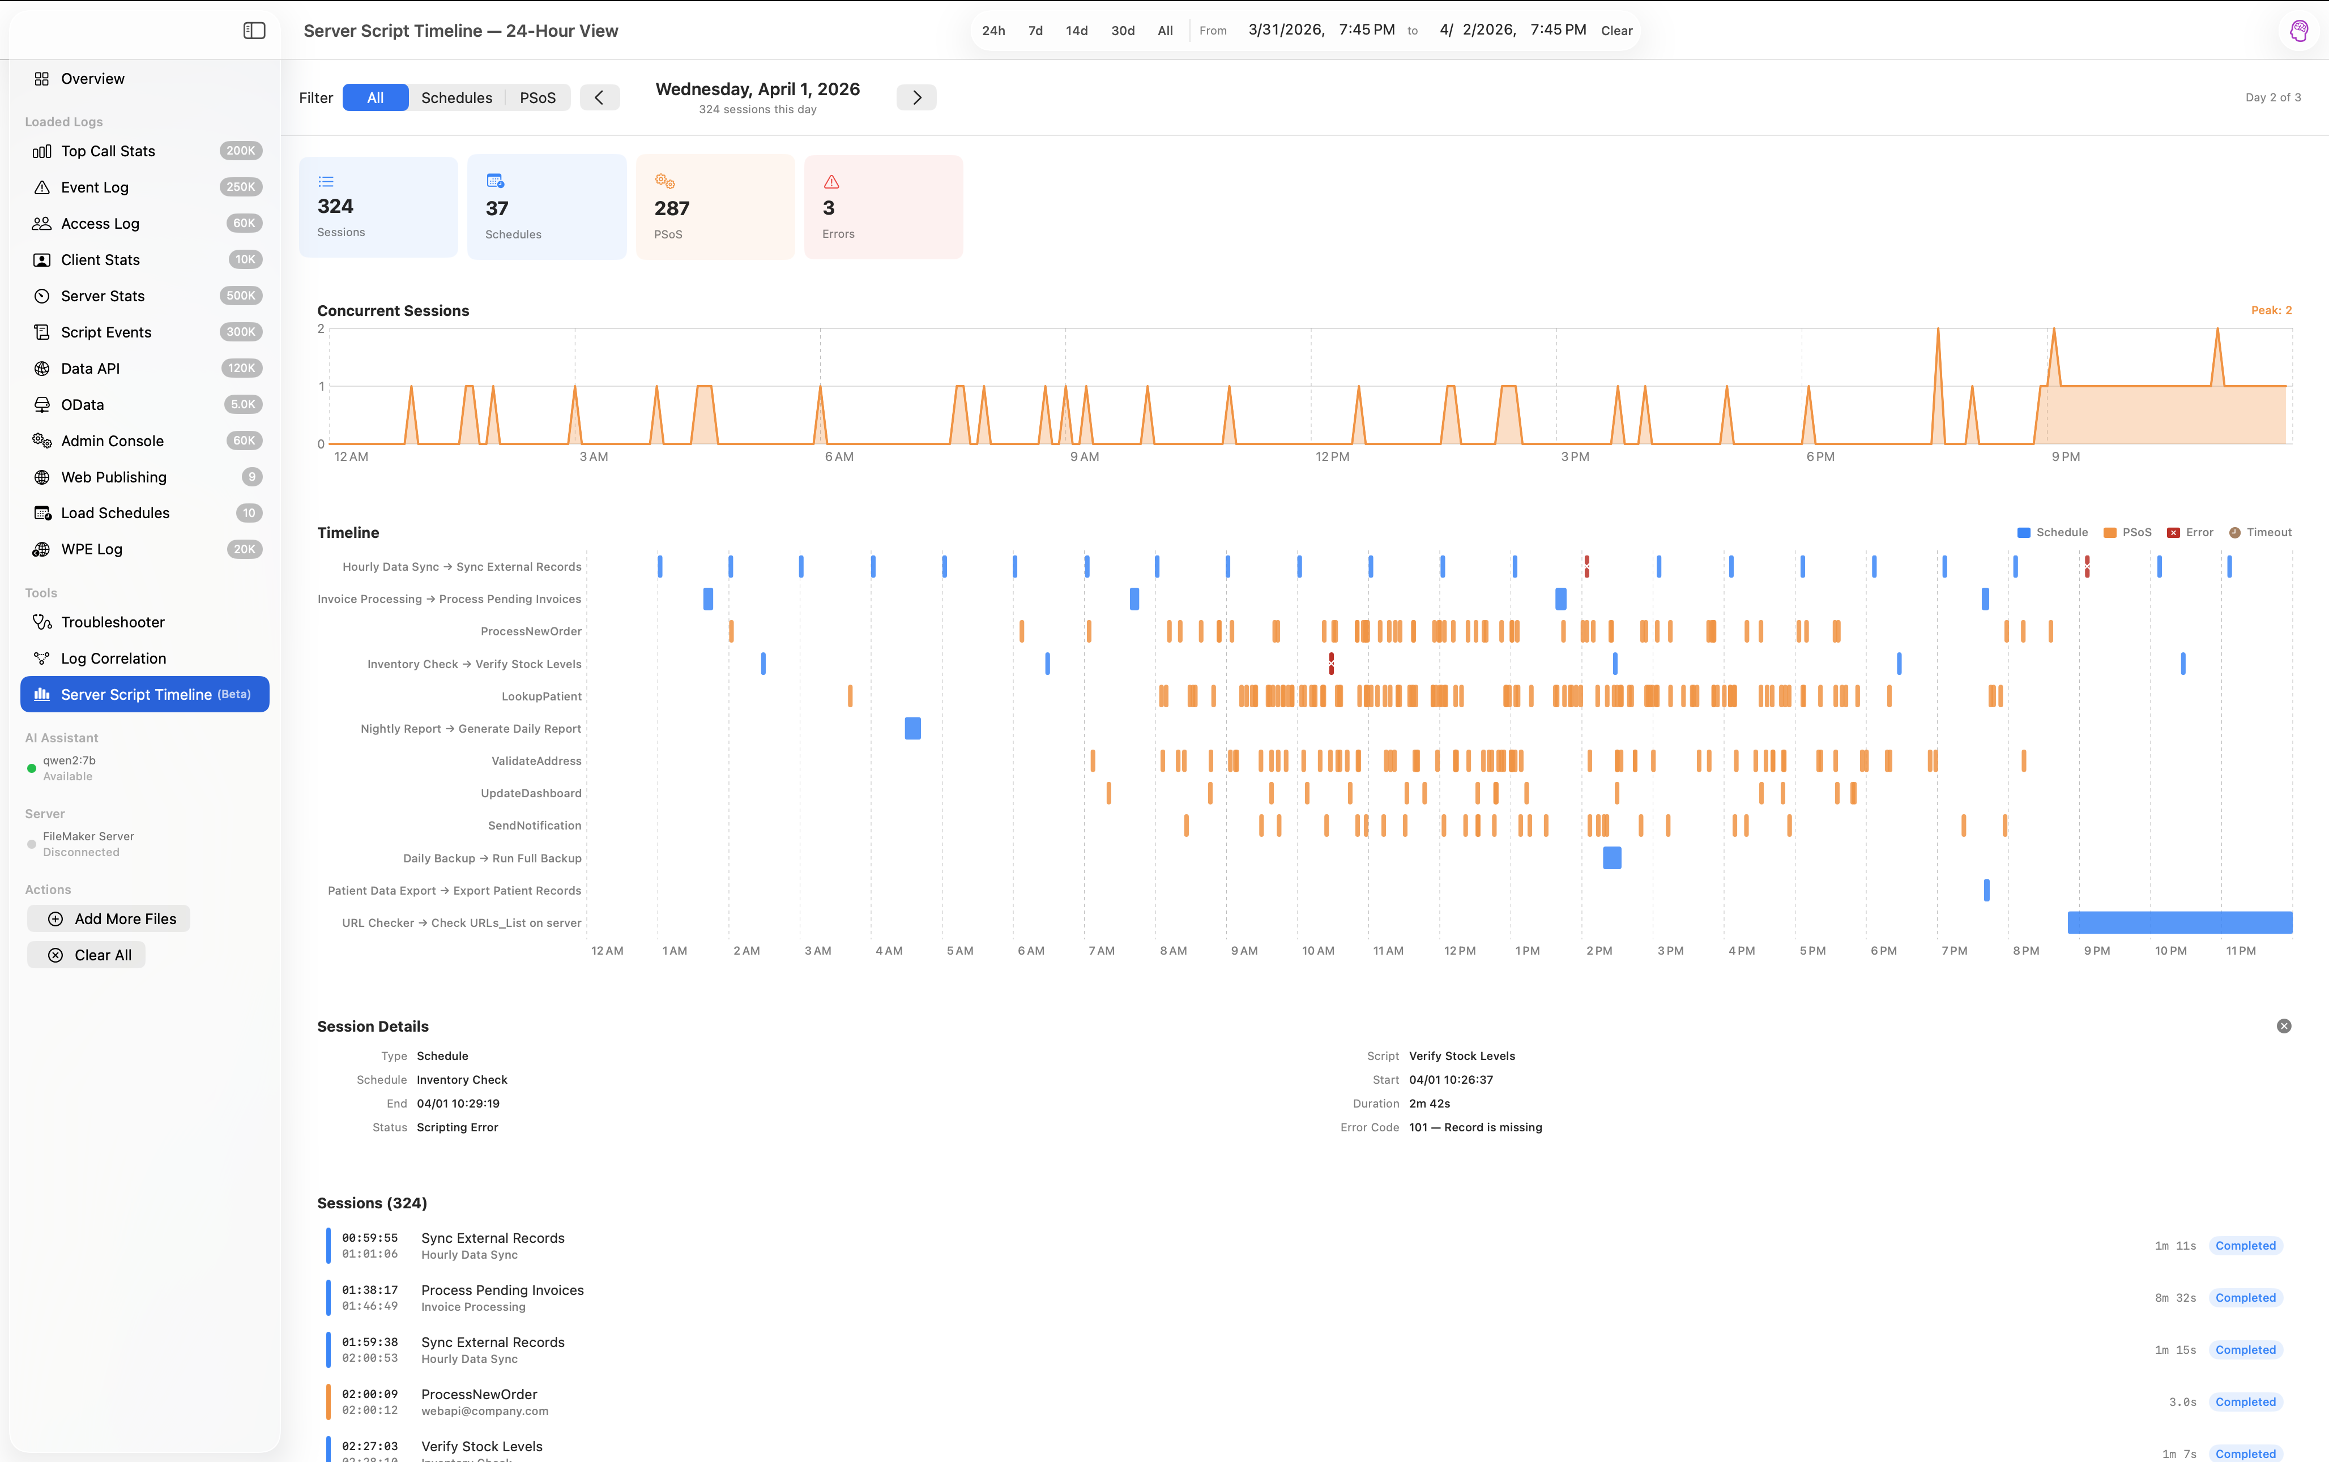Select the PSoS filter option
2329x1462 pixels.
538,97
